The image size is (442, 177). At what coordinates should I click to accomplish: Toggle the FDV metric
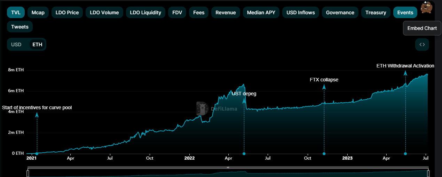tap(177, 13)
